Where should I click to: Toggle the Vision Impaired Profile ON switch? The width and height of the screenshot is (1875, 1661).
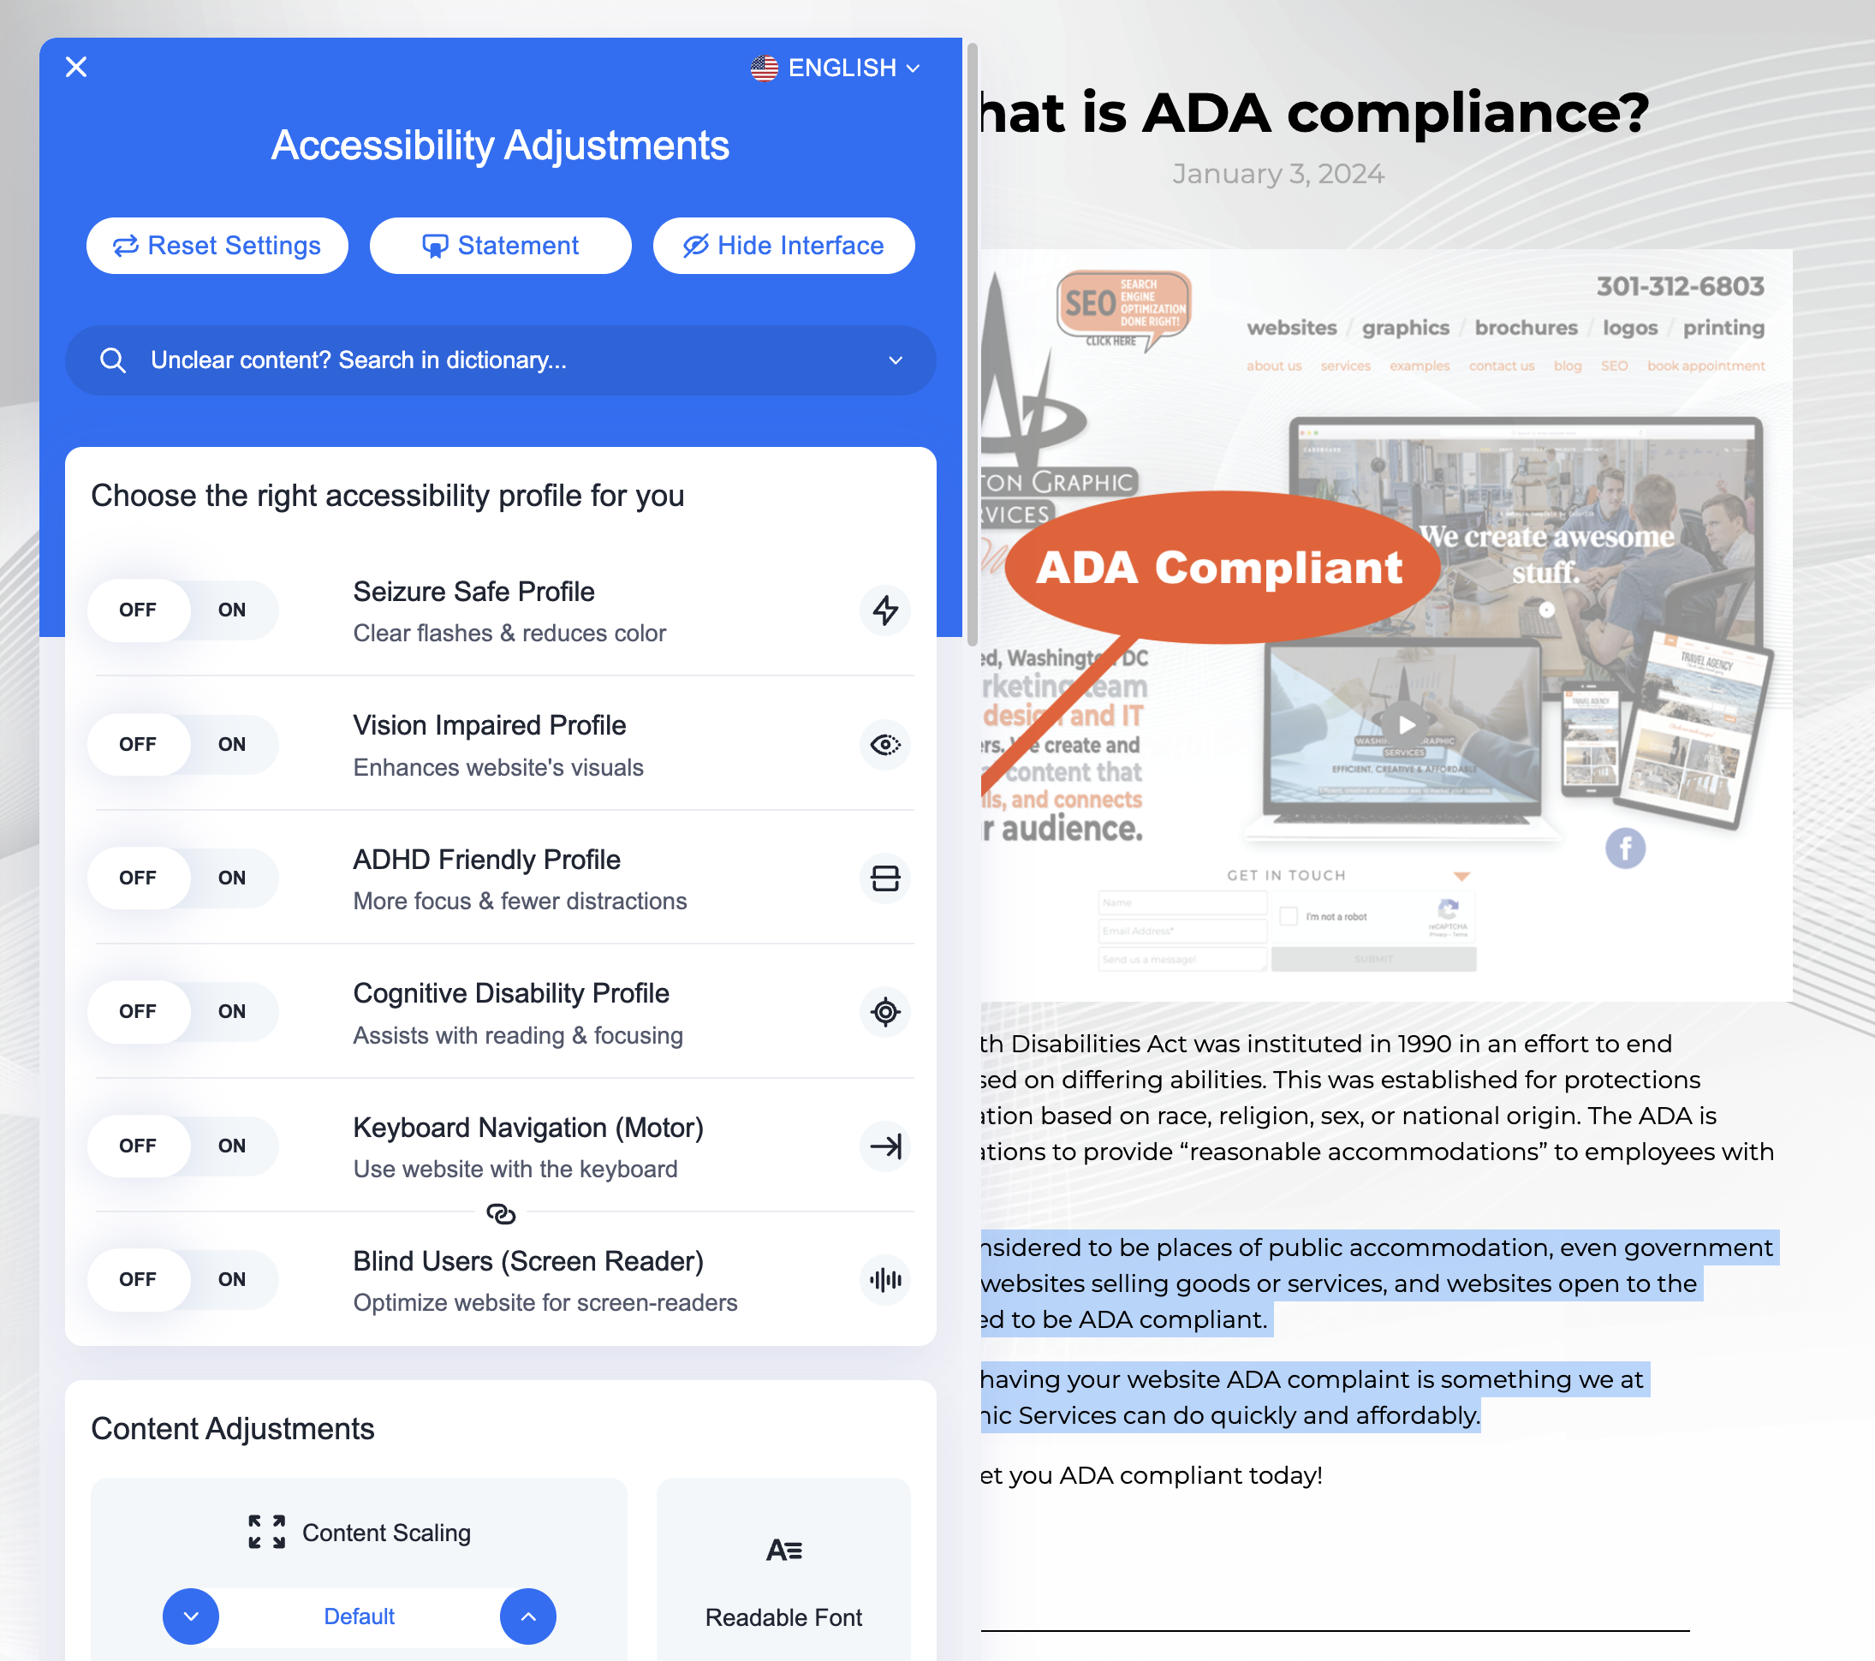[x=231, y=742]
